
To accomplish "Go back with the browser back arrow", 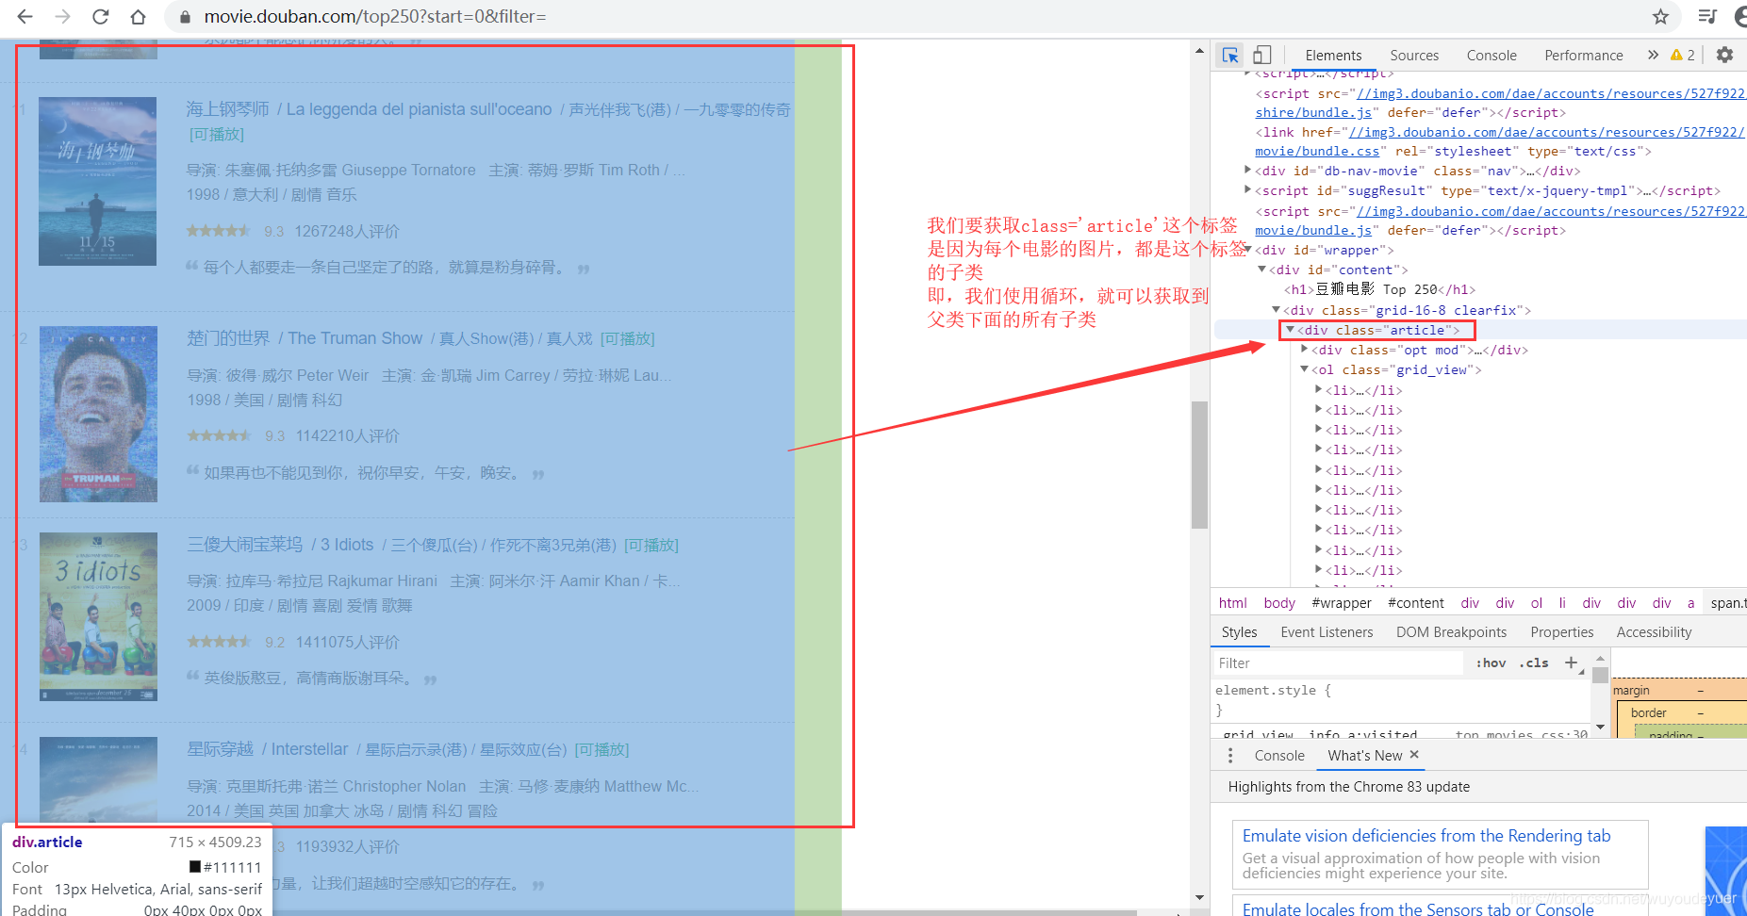I will (x=25, y=17).
